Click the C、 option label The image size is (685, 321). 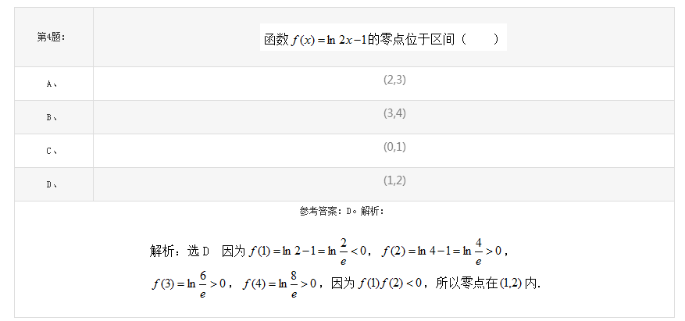(x=52, y=151)
